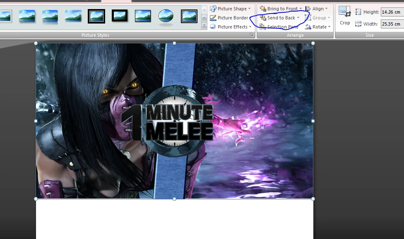The height and width of the screenshot is (239, 404).
Task: Activate the Crop tool
Action: coord(345,16)
